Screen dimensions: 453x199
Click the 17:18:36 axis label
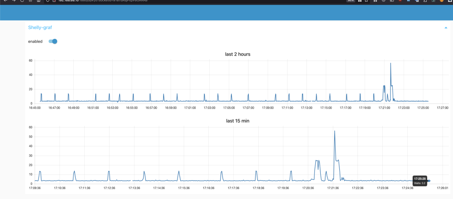point(258,188)
